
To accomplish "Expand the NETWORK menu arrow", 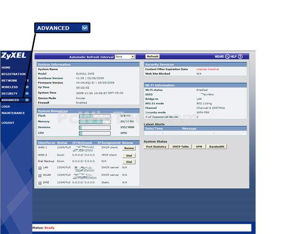I will click(x=27, y=80).
